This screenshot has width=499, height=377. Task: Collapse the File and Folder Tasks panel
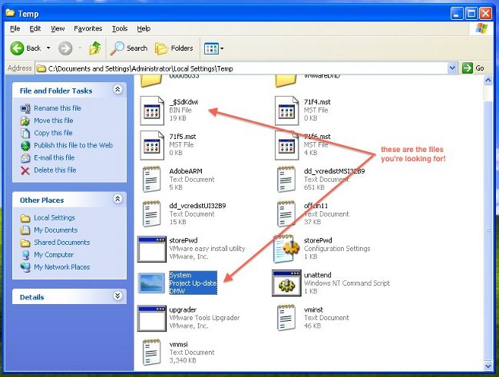pyautogui.click(x=117, y=90)
